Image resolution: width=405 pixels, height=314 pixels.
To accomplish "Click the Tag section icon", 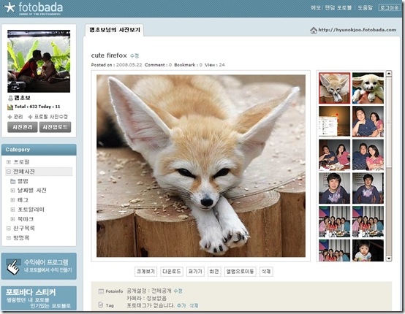I will tap(101, 305).
